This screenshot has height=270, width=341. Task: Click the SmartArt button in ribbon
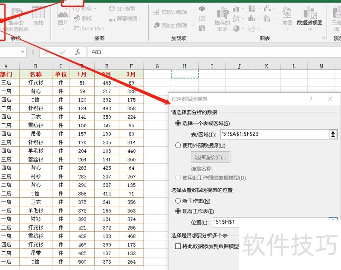pyautogui.click(x=89, y=28)
